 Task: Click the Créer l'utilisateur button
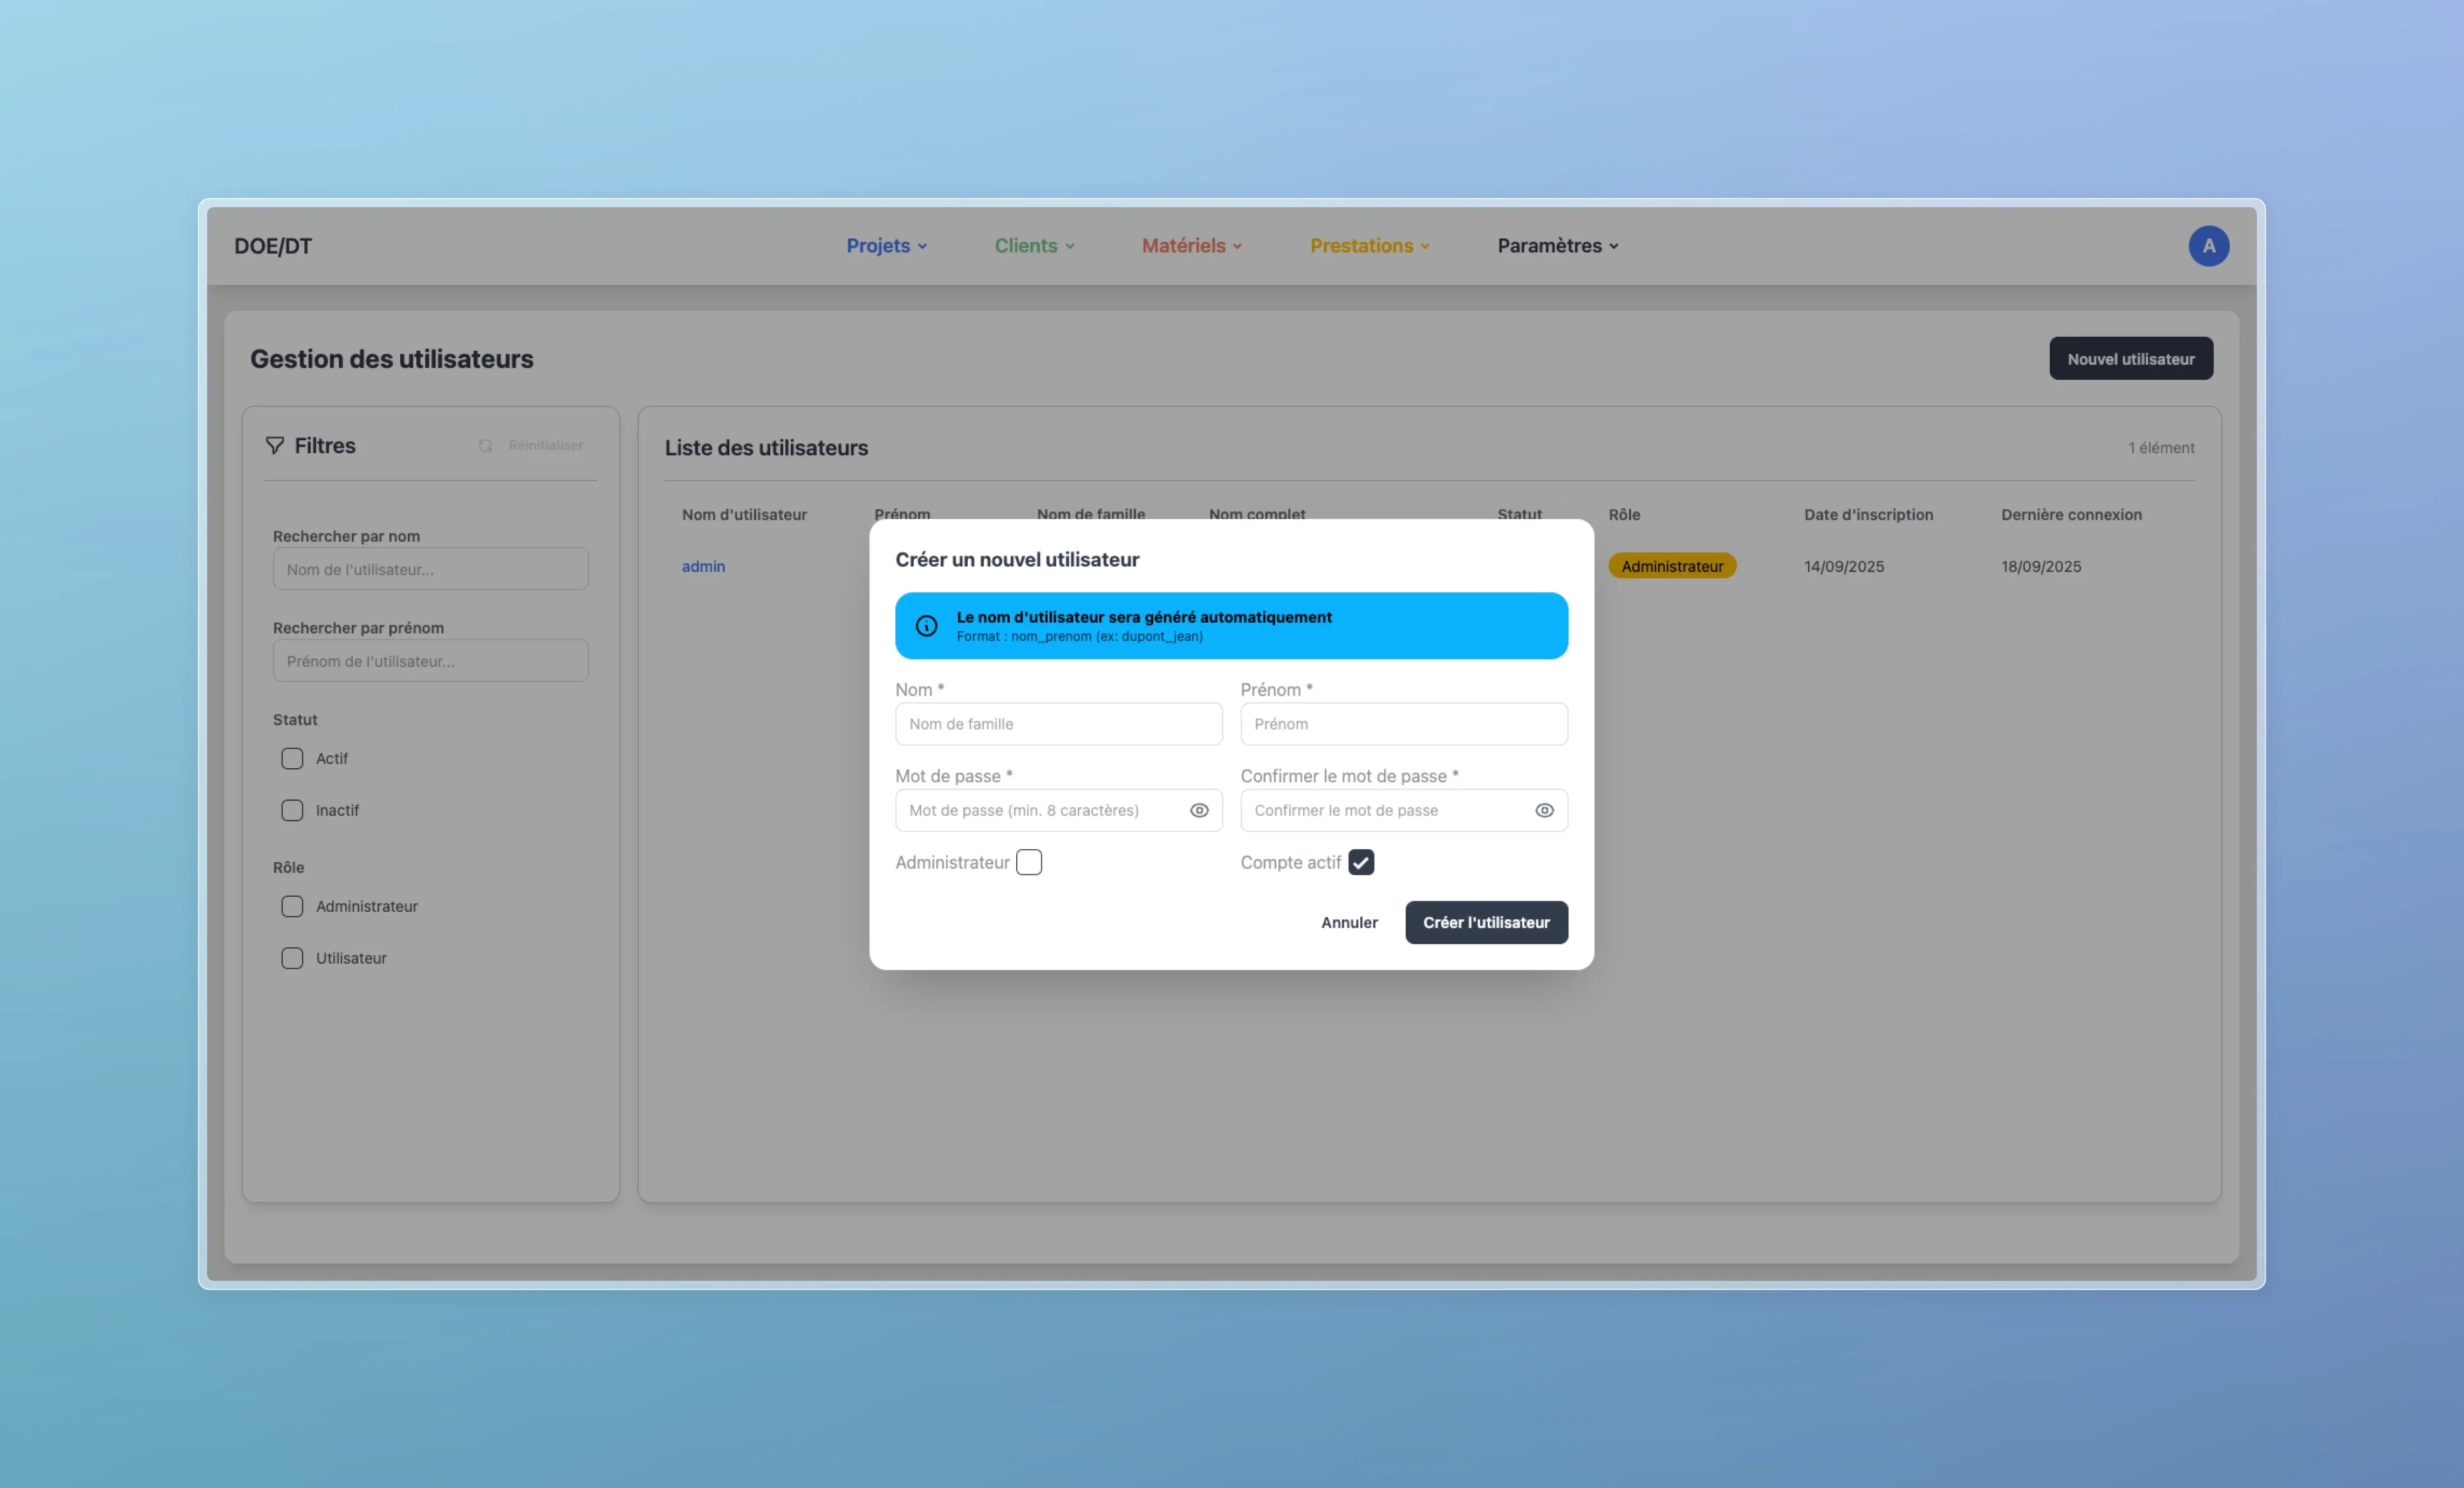tap(1486, 922)
